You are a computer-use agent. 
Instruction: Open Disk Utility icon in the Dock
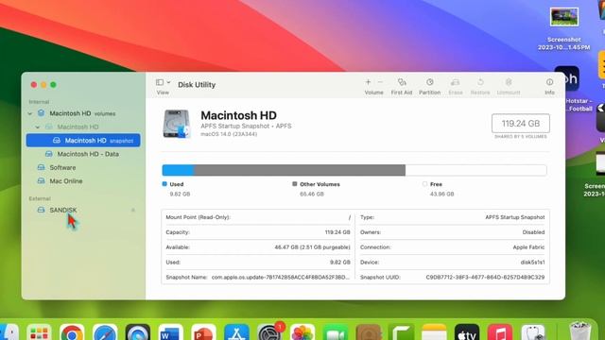tap(533, 333)
